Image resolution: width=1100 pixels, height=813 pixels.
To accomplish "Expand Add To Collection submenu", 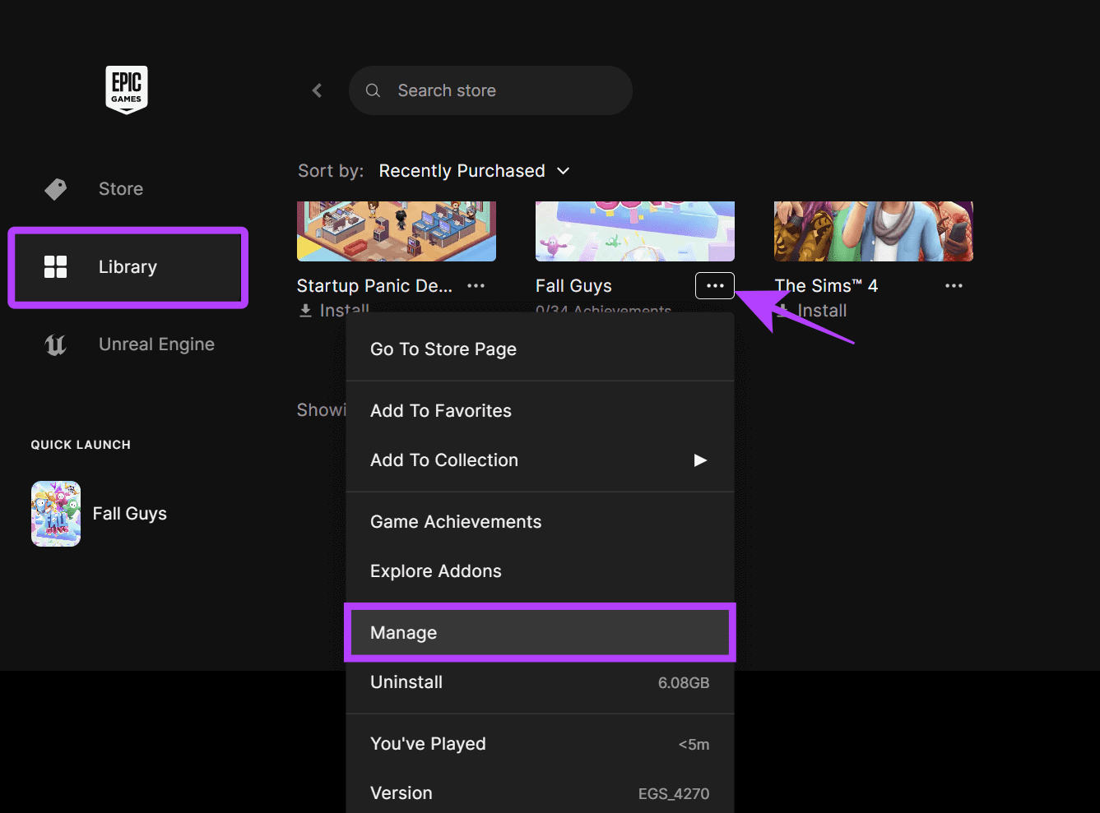I will [540, 460].
